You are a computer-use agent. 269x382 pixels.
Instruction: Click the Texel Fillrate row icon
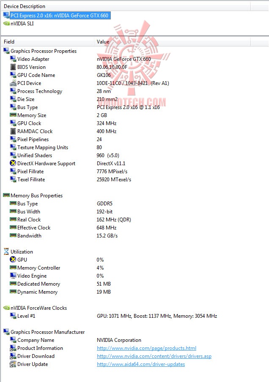13,180
